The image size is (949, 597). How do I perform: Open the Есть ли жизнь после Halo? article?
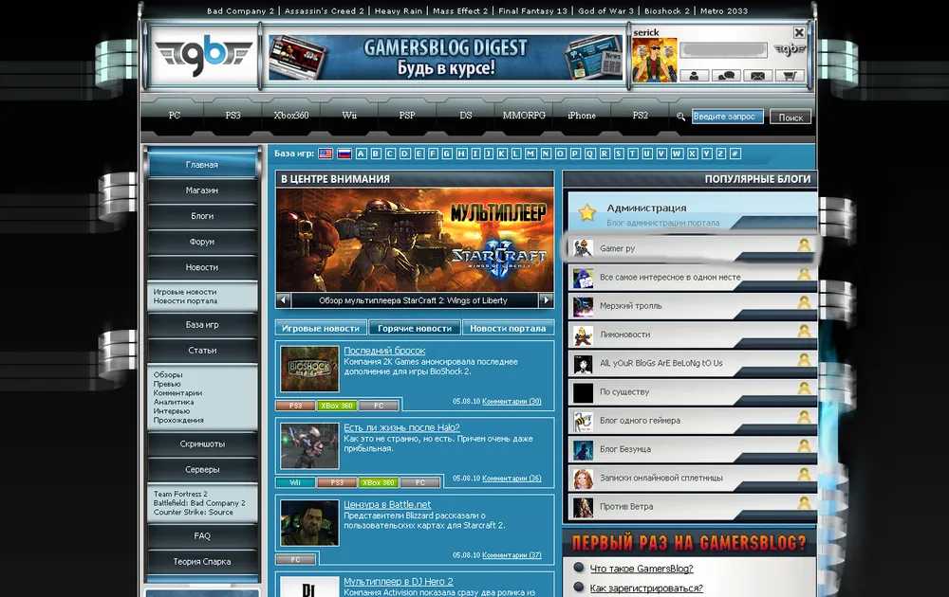click(401, 427)
